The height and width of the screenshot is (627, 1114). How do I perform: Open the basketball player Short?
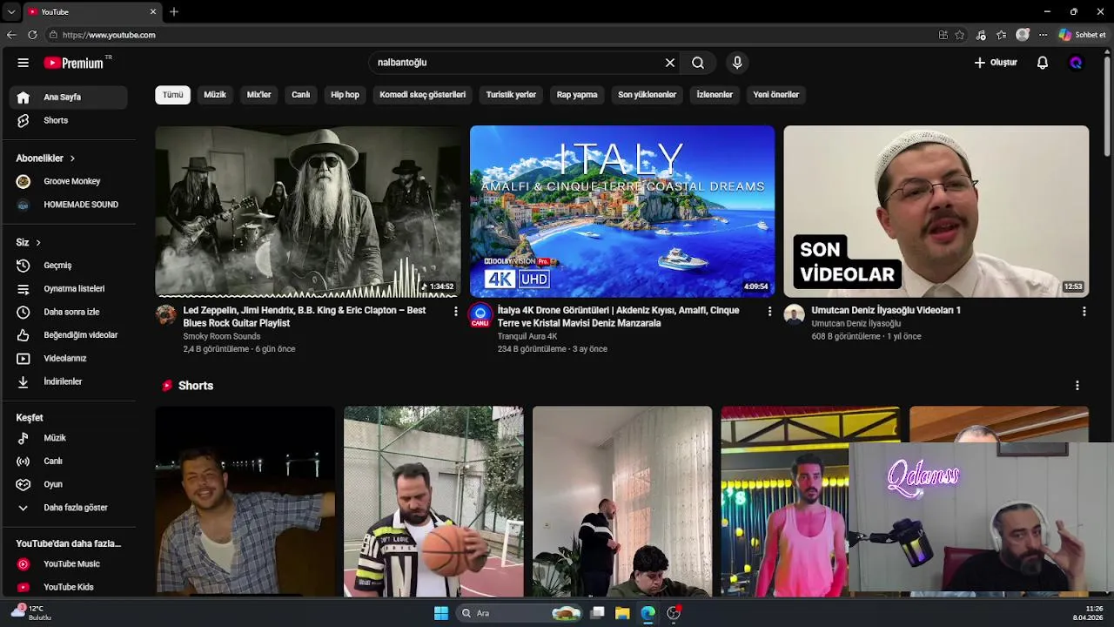[433, 502]
